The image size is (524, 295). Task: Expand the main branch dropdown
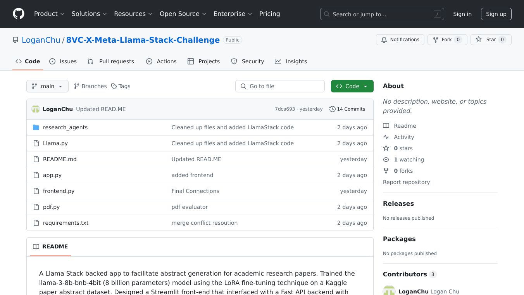47,86
